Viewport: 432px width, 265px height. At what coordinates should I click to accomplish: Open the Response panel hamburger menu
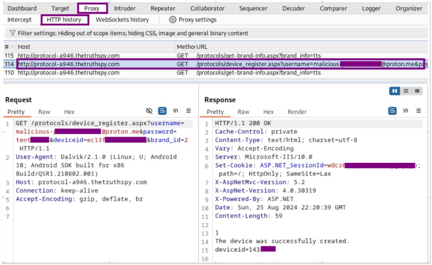418,111
